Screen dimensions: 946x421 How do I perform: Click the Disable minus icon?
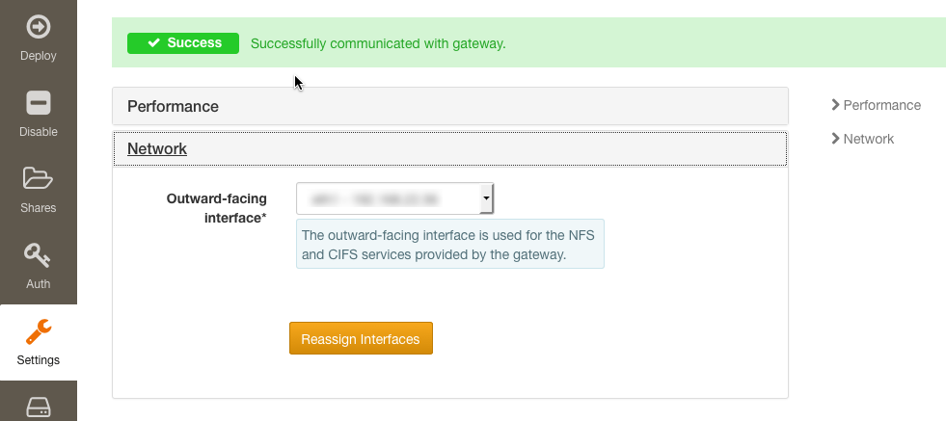(x=39, y=103)
